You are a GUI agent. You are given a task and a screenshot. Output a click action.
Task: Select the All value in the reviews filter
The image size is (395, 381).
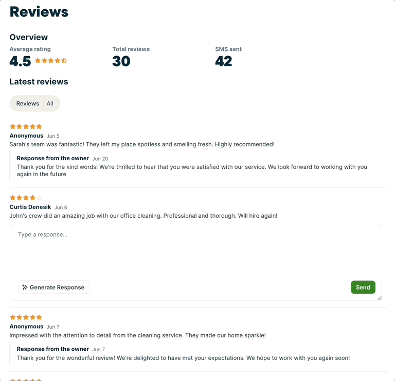pos(50,104)
